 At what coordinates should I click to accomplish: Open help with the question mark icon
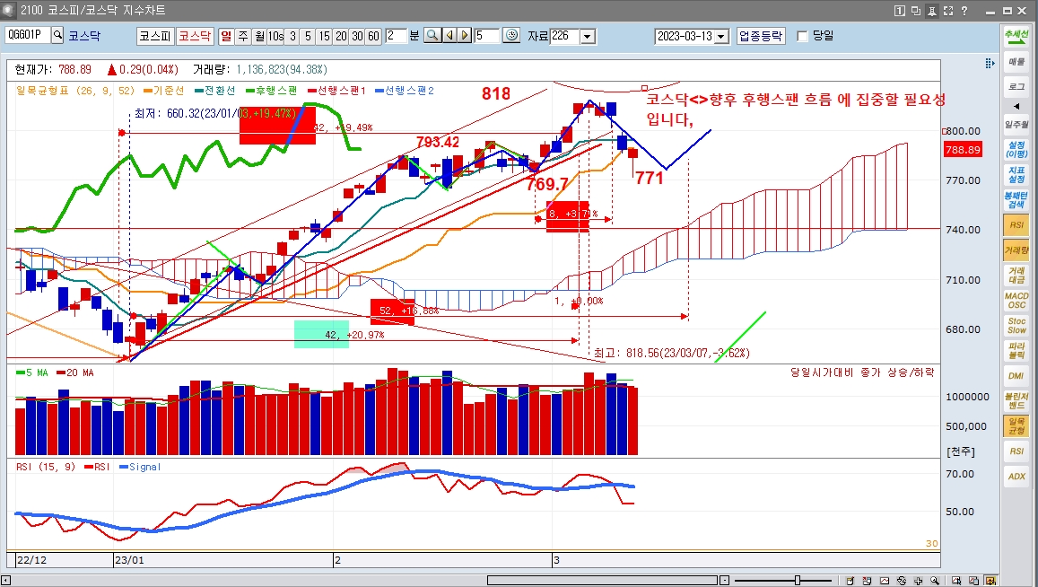coord(964,11)
